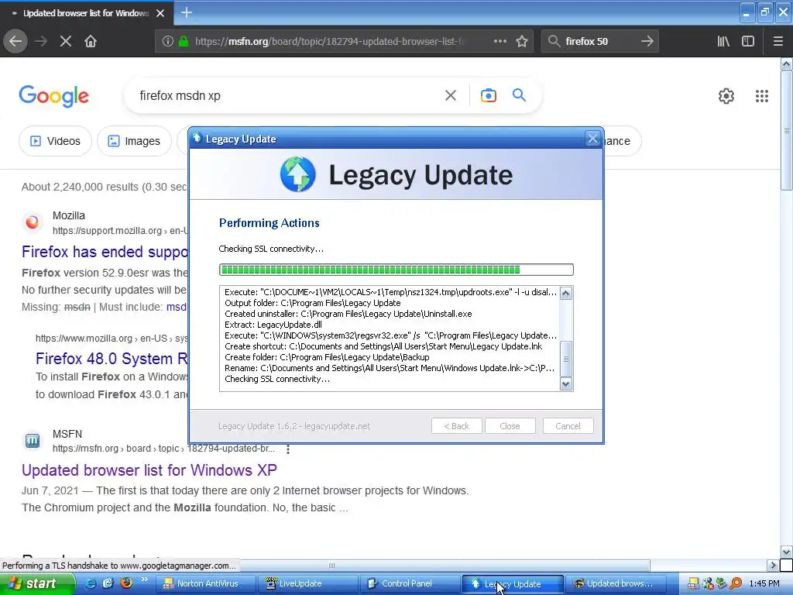Open Firefox has ended support result
Viewport: 793px width, 595px height.
(105, 252)
